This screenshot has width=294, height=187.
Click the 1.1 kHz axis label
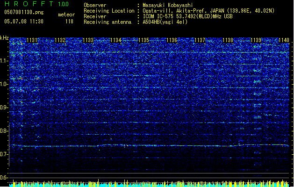click(4, 61)
